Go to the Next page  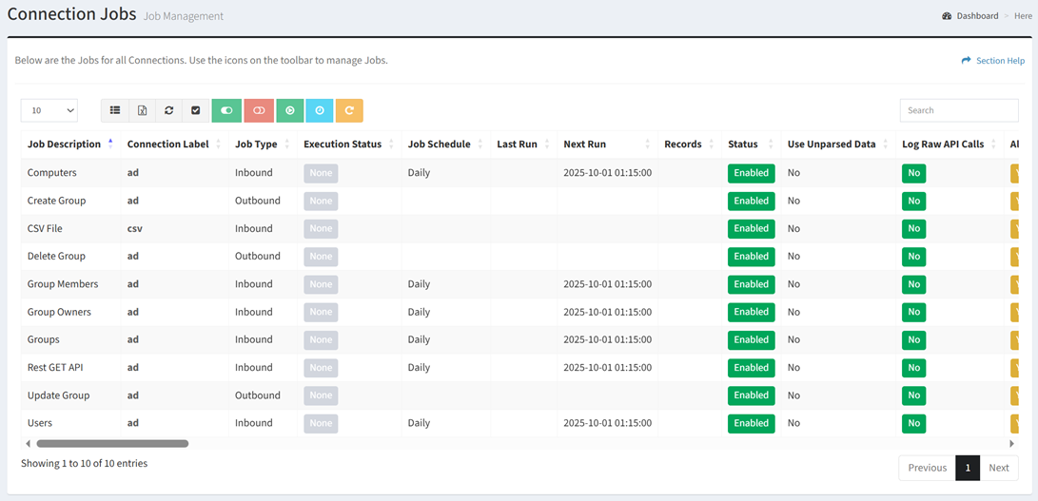(x=998, y=468)
